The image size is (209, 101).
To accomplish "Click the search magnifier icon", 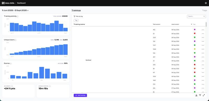I will coord(204,16).
